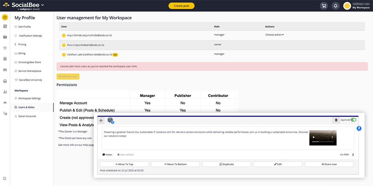The height and width of the screenshot is (186, 373).
Task: Open the notifications bell in header
Action: click(x=336, y=6)
